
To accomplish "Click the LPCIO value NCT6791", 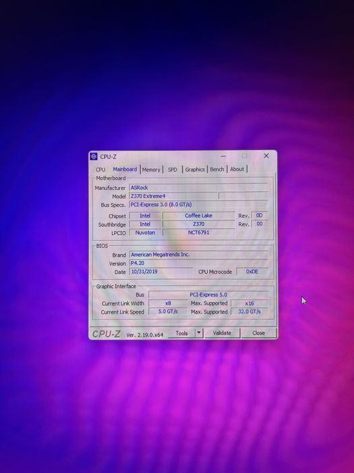I will point(198,232).
